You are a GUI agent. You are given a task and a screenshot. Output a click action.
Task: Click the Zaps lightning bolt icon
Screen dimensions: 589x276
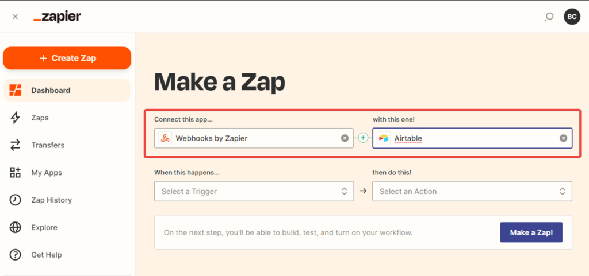coord(15,118)
